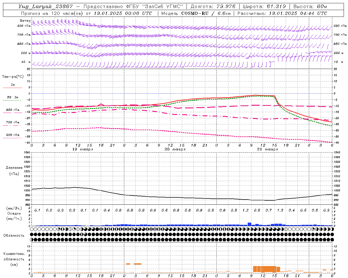Click the Конвективн. облачность panel label
Image resolution: width=348 pixels, height=278 pixels.
(14, 257)
